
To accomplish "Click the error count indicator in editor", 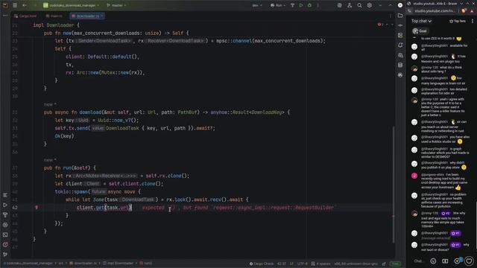I will click(381, 25).
